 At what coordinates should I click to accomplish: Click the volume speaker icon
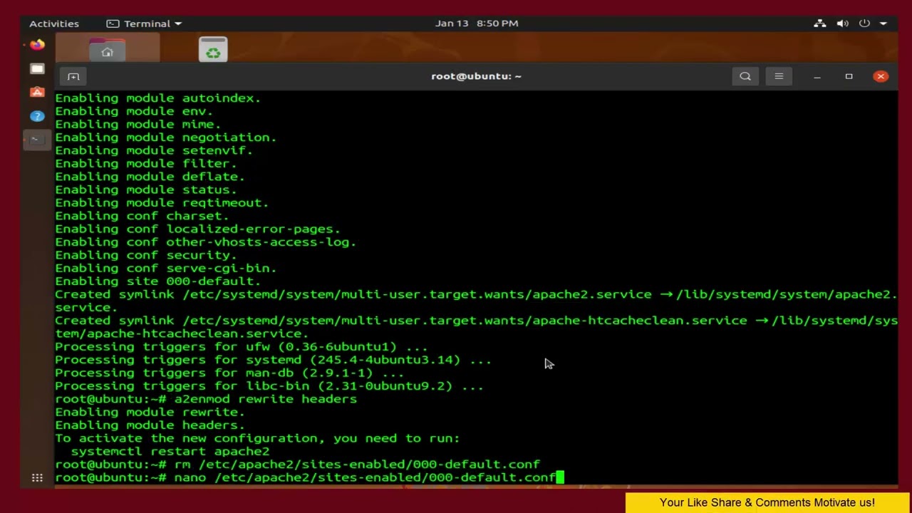pos(842,24)
